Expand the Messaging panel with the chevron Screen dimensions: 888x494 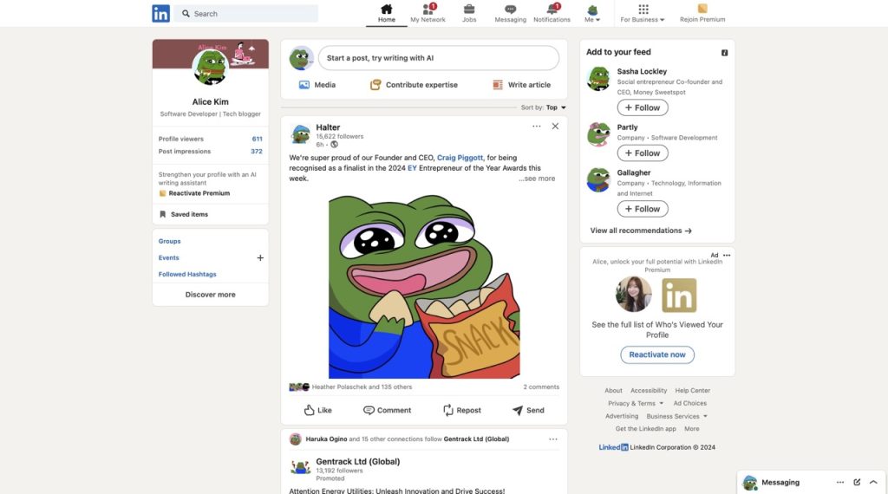coord(873,482)
